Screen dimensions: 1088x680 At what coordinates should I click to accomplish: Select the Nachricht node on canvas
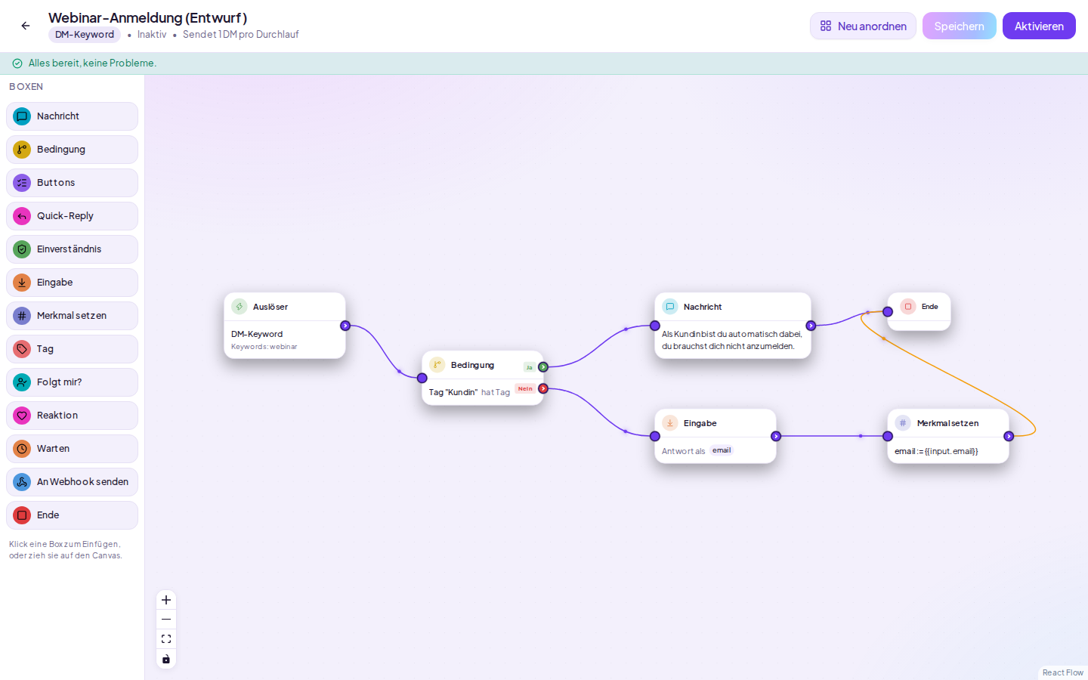point(733,326)
